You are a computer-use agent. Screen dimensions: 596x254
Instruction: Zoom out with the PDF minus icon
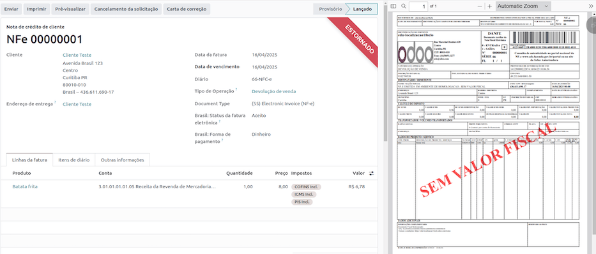pyautogui.click(x=480, y=6)
